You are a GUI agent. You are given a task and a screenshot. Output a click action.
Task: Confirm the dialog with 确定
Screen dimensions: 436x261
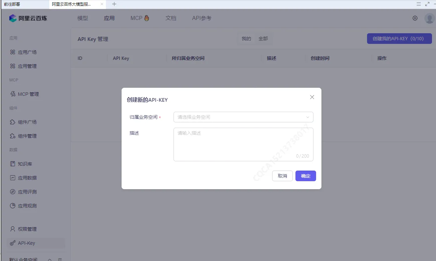pos(306,176)
